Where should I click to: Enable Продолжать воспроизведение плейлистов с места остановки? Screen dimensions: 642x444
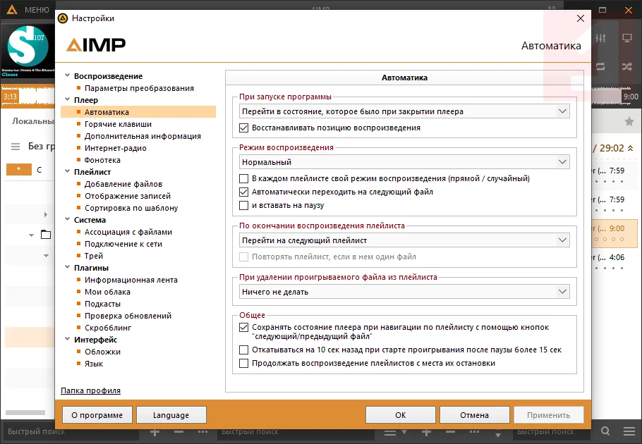(x=243, y=363)
